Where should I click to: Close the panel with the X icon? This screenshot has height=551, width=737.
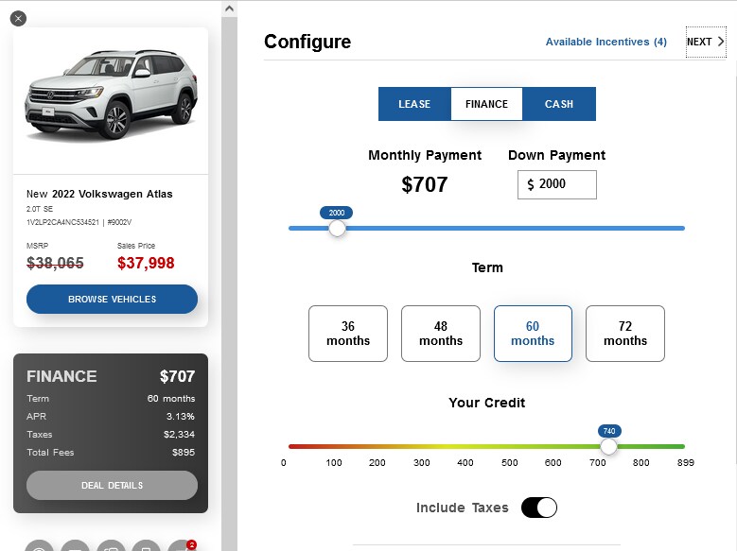pyautogui.click(x=18, y=19)
